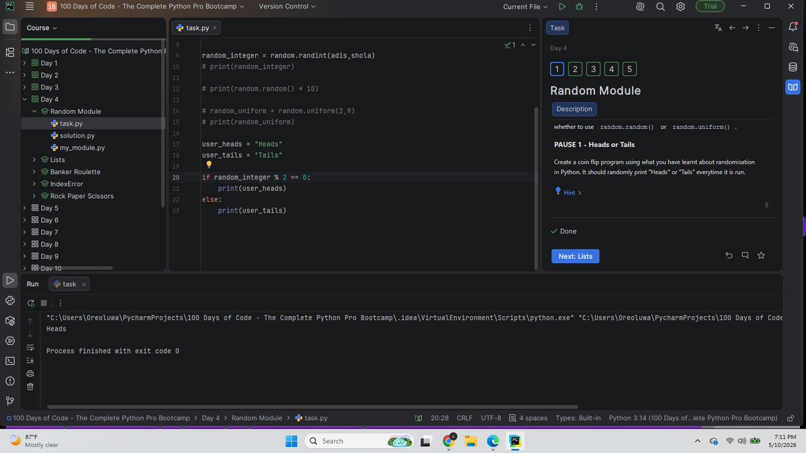Toggle scroll to end in Run console
Image resolution: width=806 pixels, height=453 pixels.
tap(30, 360)
